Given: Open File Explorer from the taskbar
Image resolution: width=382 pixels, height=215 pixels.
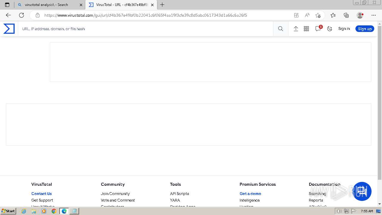Looking at the screenshot, I should pos(34,211).
